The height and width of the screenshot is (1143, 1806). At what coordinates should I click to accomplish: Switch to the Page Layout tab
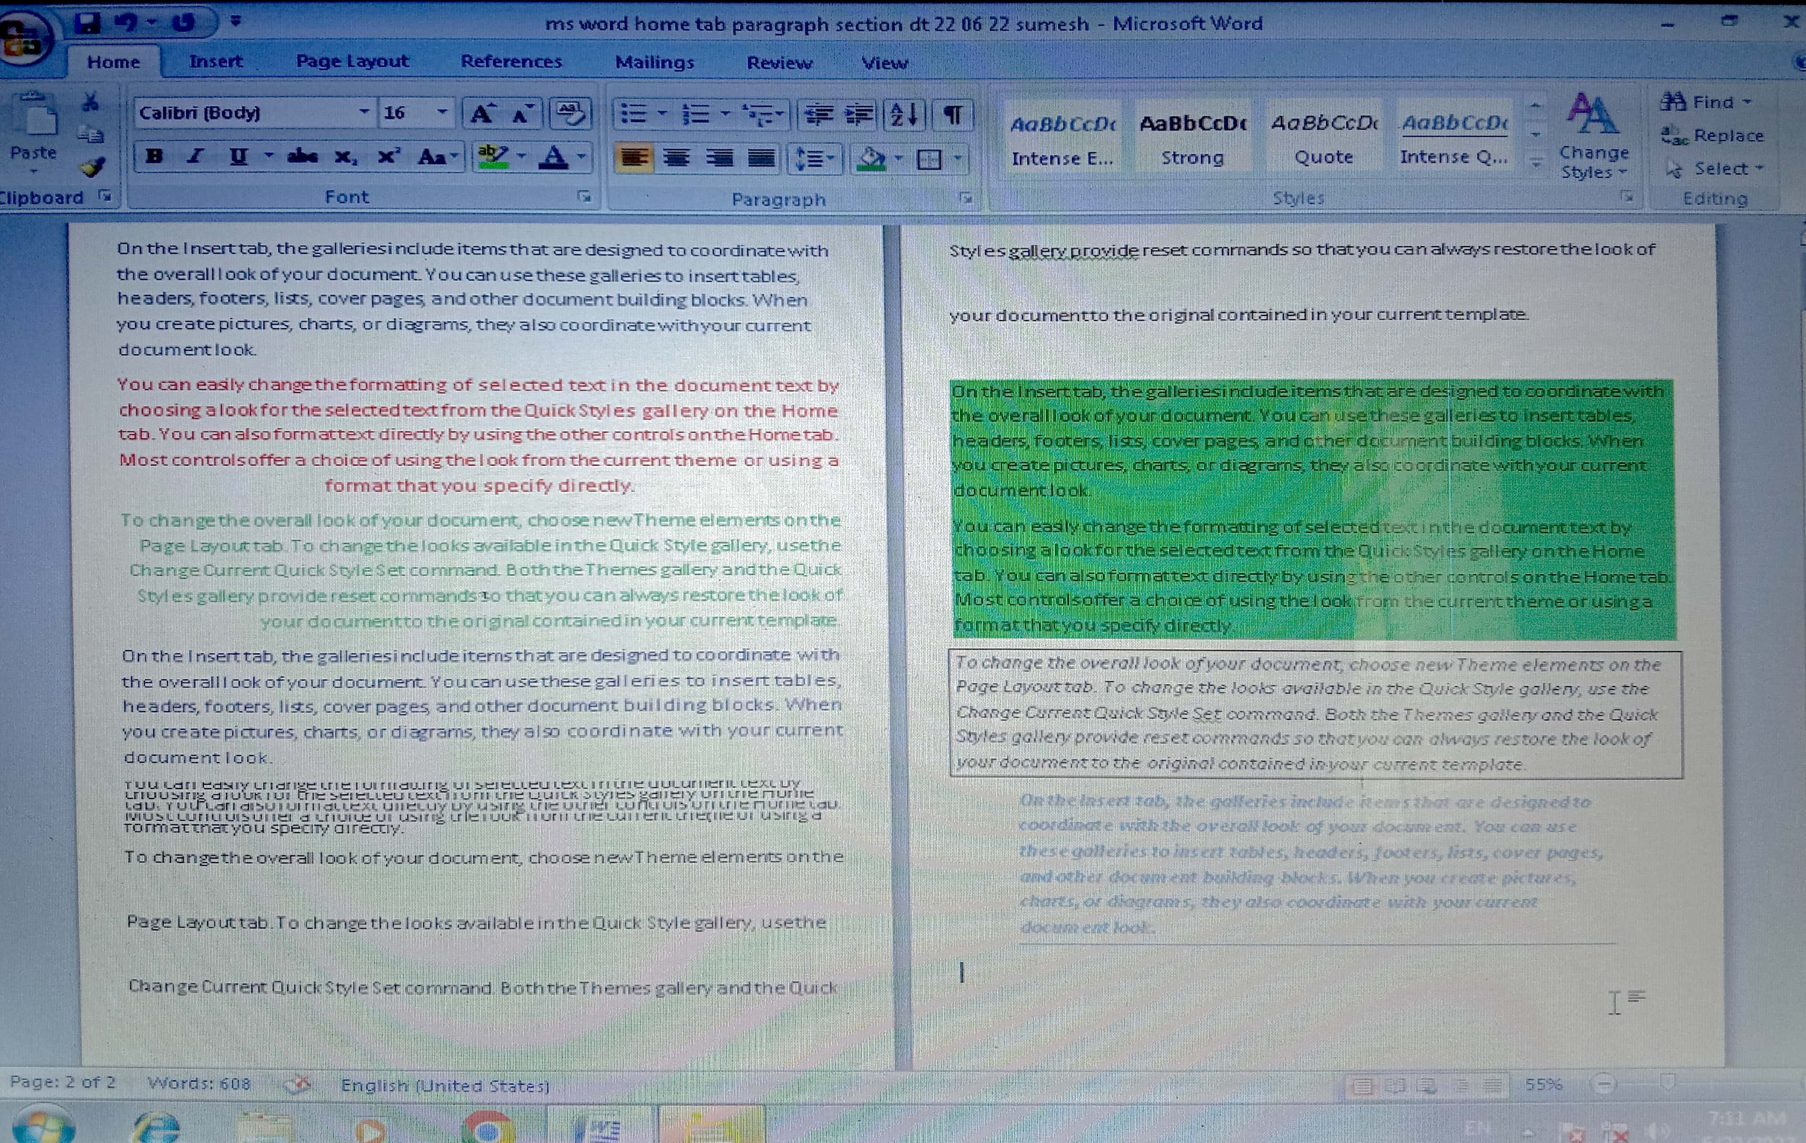click(x=352, y=62)
